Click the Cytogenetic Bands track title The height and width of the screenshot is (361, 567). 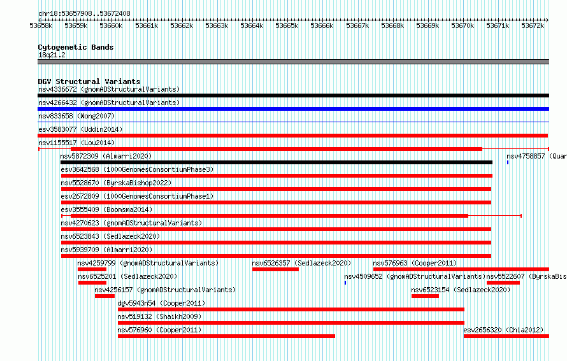[76, 47]
